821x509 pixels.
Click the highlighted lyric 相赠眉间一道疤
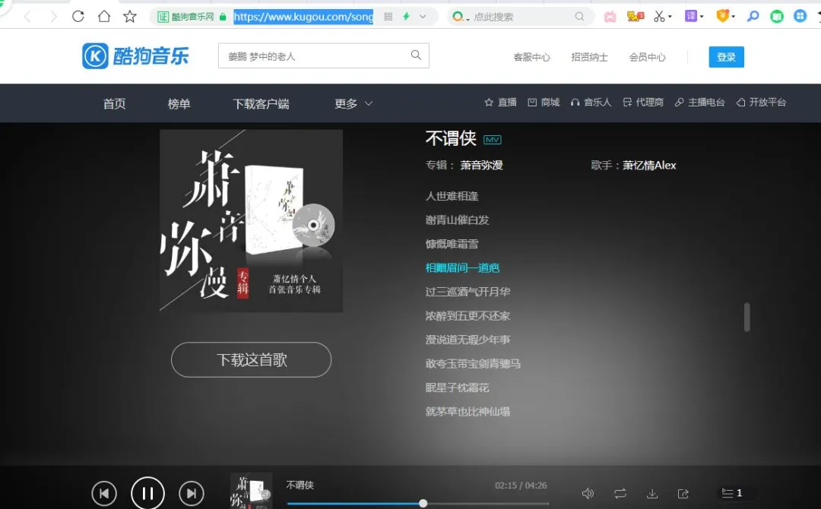pos(462,268)
